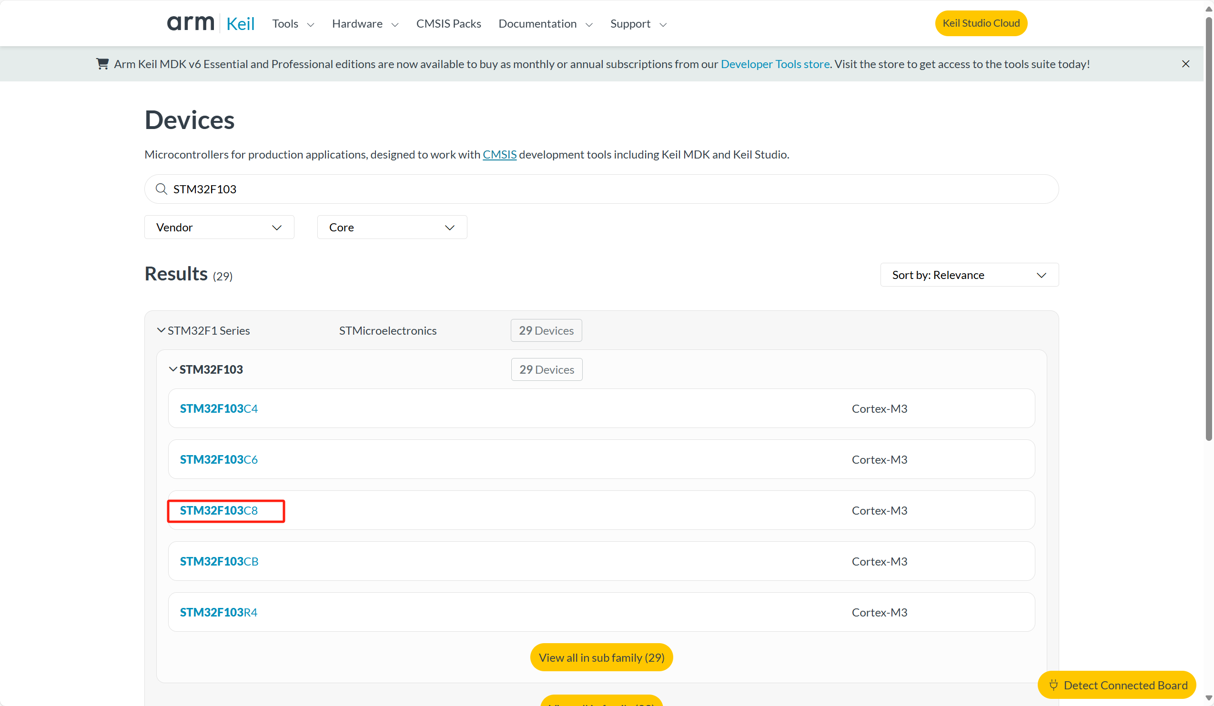The width and height of the screenshot is (1214, 706).
Task: Open the Documentation menu
Action: pyautogui.click(x=546, y=24)
